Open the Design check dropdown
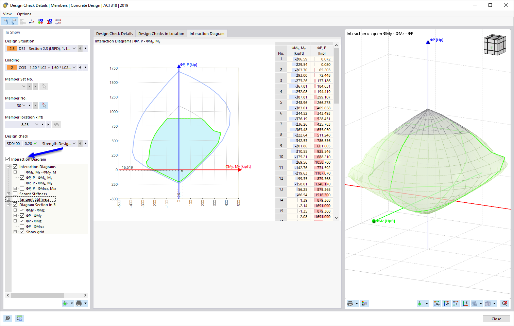The width and height of the screenshot is (514, 326). (74, 144)
